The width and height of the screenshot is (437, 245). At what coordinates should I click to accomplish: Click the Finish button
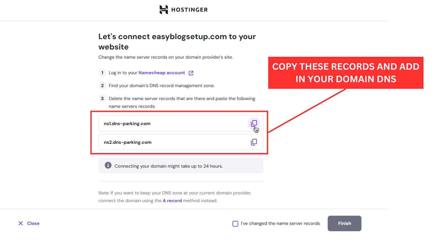(344, 223)
